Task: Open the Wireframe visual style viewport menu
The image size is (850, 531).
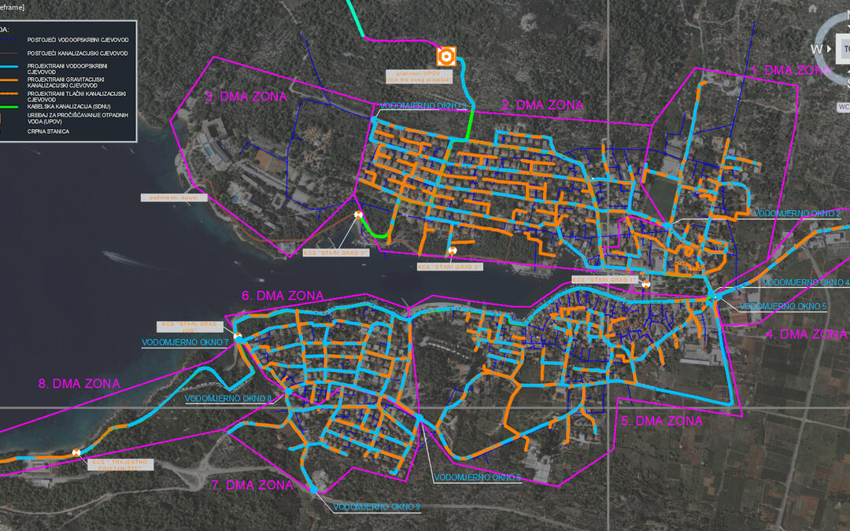Action: pyautogui.click(x=12, y=6)
